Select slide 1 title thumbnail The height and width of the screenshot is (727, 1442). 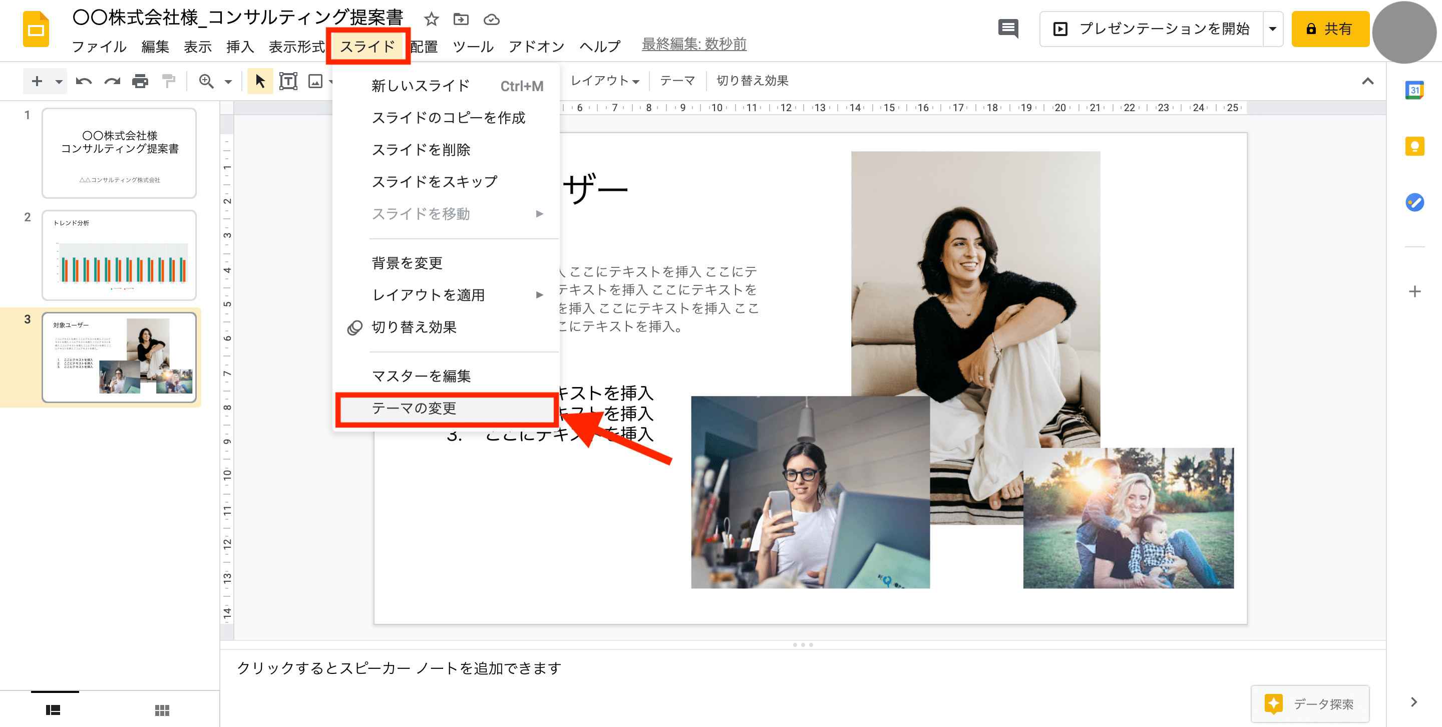click(x=119, y=153)
